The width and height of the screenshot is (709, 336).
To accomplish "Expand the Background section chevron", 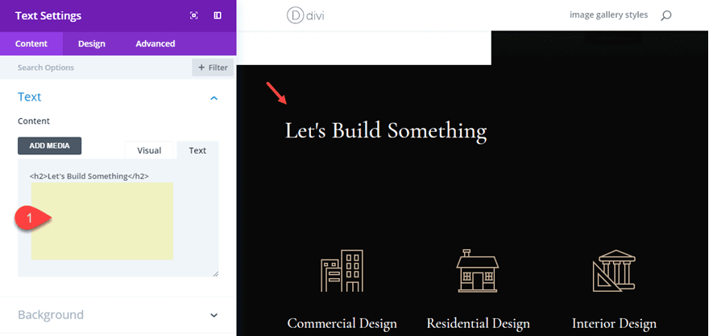I will [214, 315].
